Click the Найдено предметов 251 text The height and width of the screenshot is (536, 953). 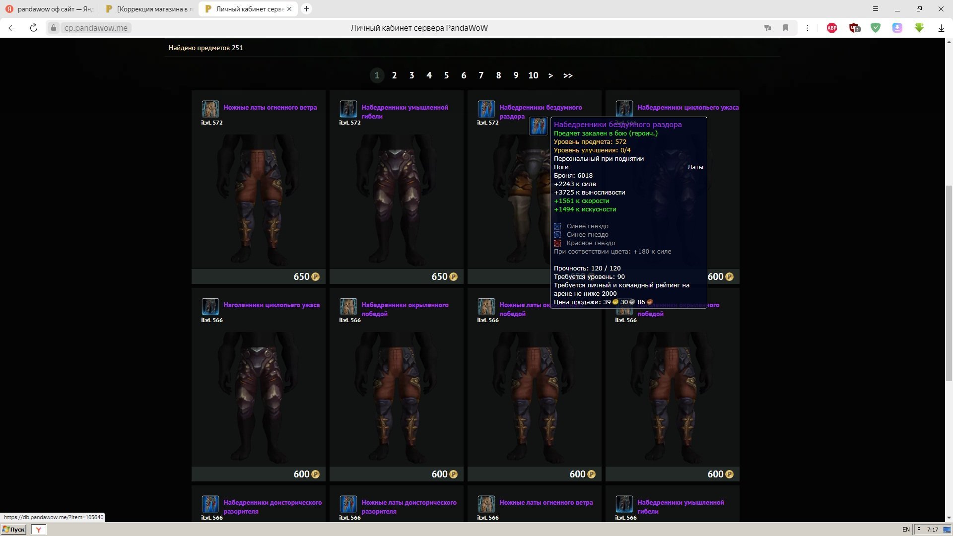click(x=205, y=48)
